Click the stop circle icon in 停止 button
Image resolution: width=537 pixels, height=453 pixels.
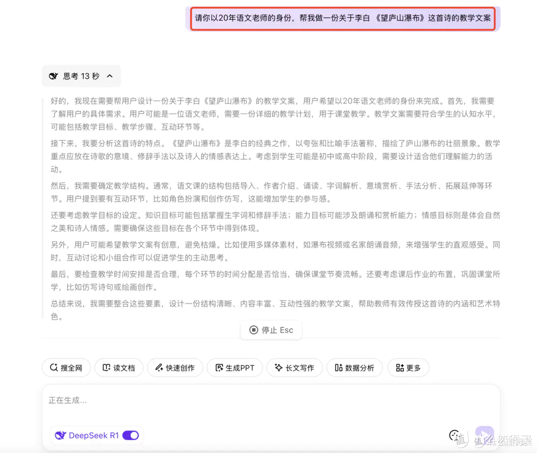[x=254, y=330]
